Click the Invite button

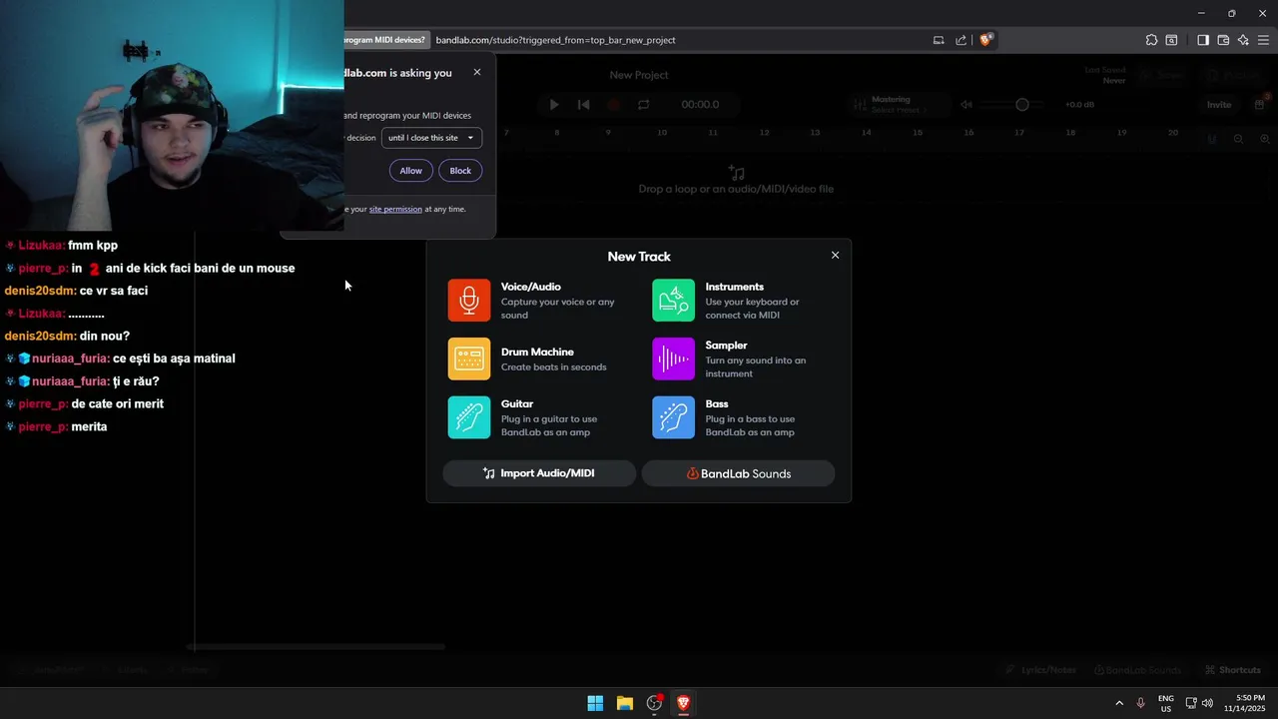(x=1219, y=104)
